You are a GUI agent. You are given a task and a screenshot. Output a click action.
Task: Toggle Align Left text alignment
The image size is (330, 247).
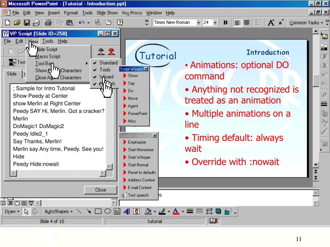click(x=238, y=23)
